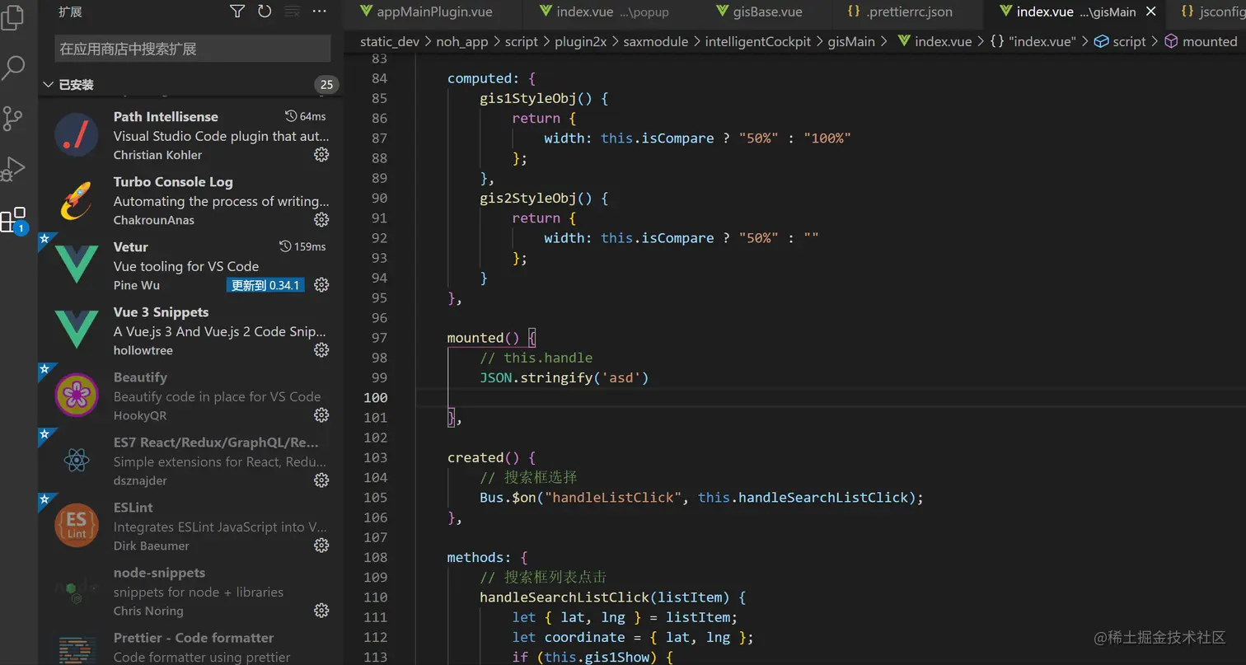Image resolution: width=1246 pixels, height=665 pixels.
Task: Click saxmodule breadcrumb segment
Action: click(655, 41)
